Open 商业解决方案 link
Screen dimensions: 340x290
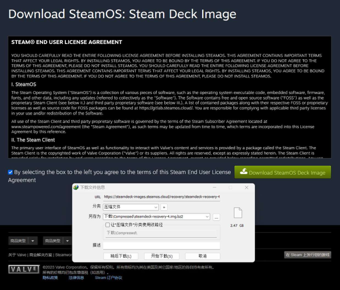click(x=41, y=255)
